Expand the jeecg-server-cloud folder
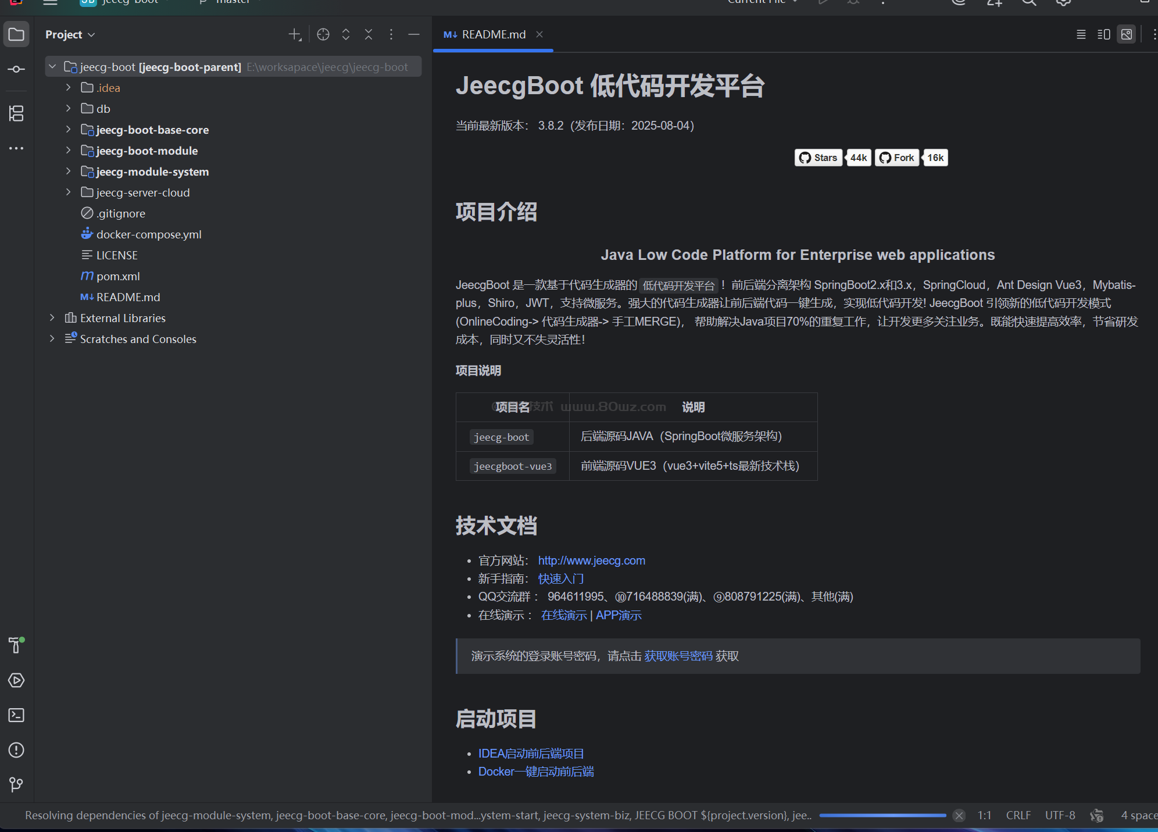The height and width of the screenshot is (832, 1158). (x=68, y=192)
